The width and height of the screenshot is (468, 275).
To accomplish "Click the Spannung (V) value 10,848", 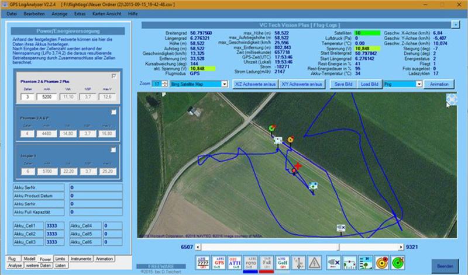I will (367, 48).
